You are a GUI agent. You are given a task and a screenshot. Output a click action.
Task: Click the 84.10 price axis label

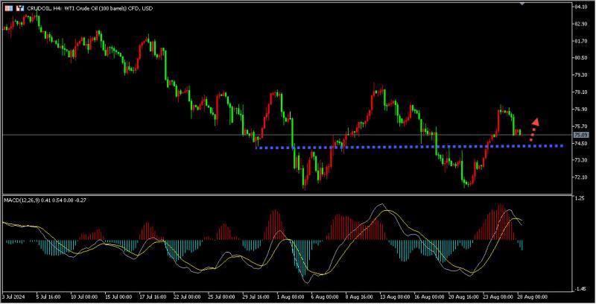coord(581,7)
